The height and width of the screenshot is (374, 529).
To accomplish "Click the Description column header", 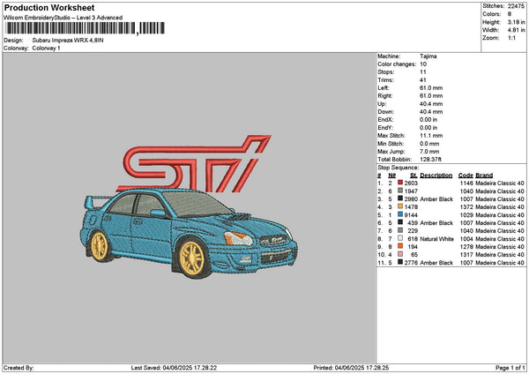I will 436,175.
